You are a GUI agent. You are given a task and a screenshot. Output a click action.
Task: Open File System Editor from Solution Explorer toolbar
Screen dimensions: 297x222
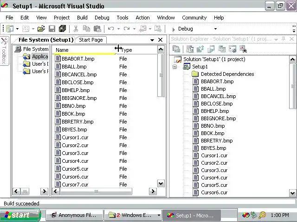[190, 49]
